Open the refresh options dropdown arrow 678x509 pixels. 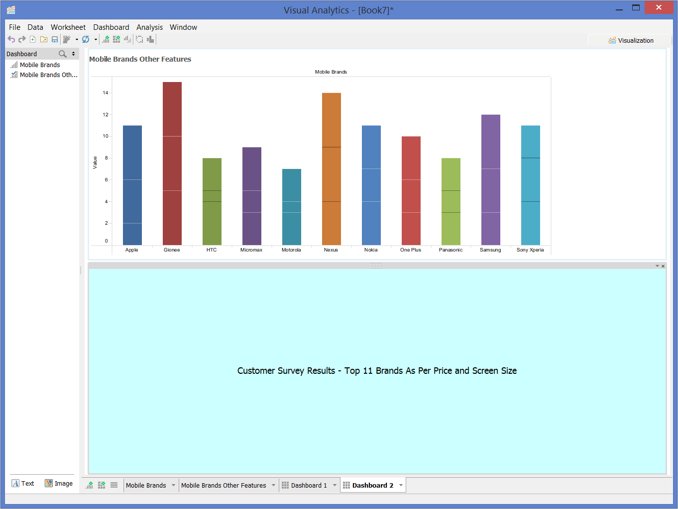pyautogui.click(x=96, y=40)
